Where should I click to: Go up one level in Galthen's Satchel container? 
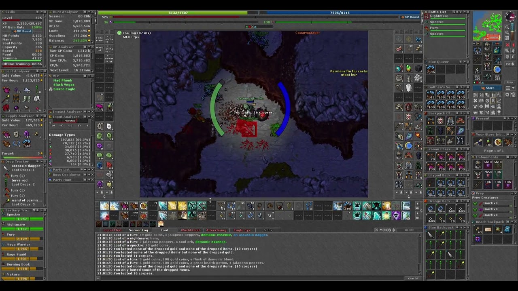click(x=461, y=87)
